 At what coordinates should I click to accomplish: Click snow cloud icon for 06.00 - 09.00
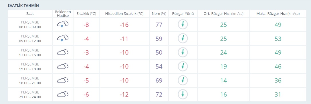pos(63,25)
